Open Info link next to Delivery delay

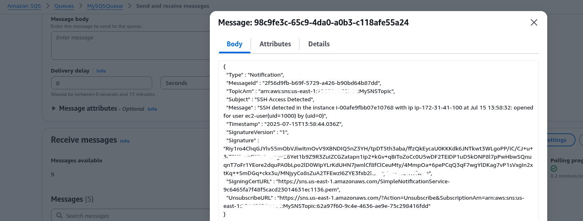pyautogui.click(x=101, y=71)
